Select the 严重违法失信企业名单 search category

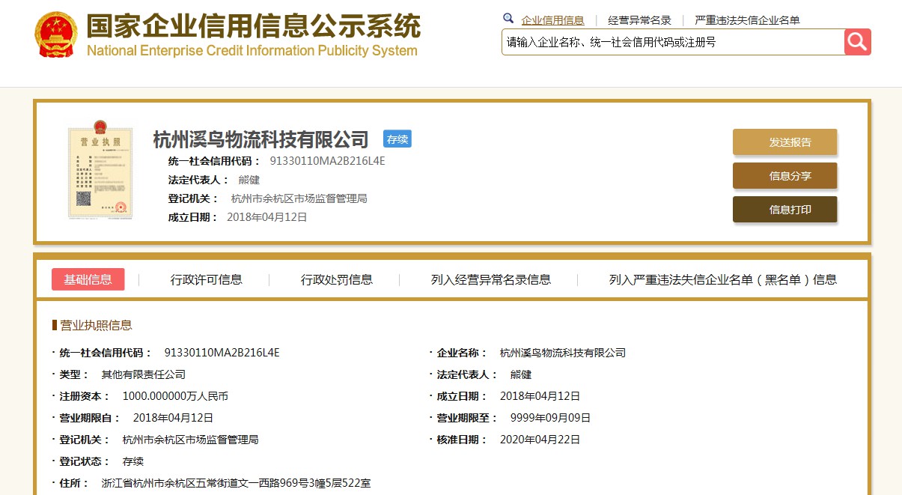(x=747, y=20)
